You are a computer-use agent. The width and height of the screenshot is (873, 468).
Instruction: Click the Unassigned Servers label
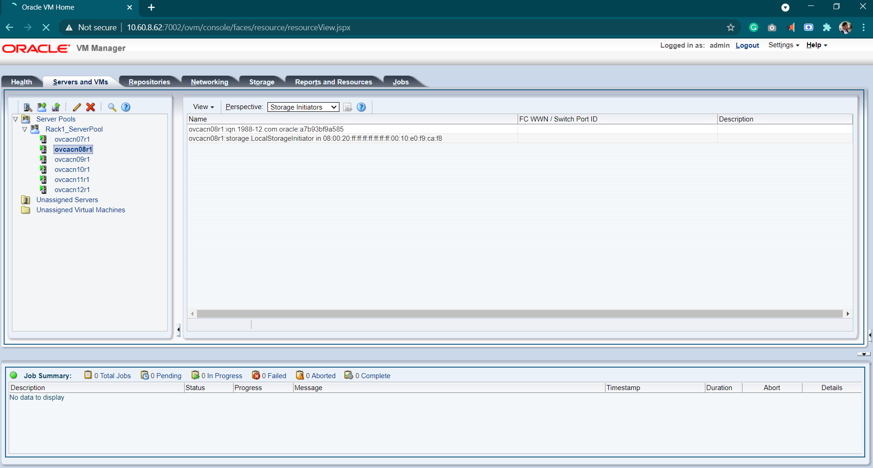point(67,200)
